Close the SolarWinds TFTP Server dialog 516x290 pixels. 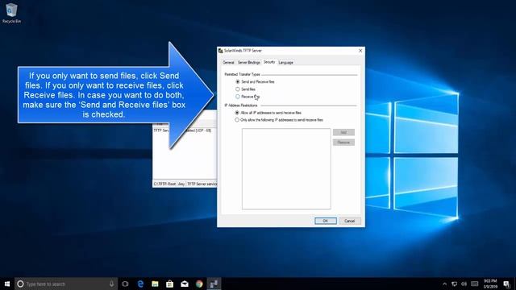pyautogui.click(x=360, y=51)
